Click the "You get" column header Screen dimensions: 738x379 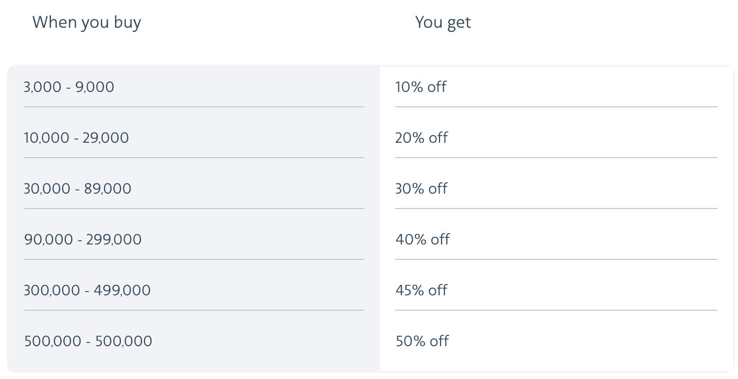443,23
